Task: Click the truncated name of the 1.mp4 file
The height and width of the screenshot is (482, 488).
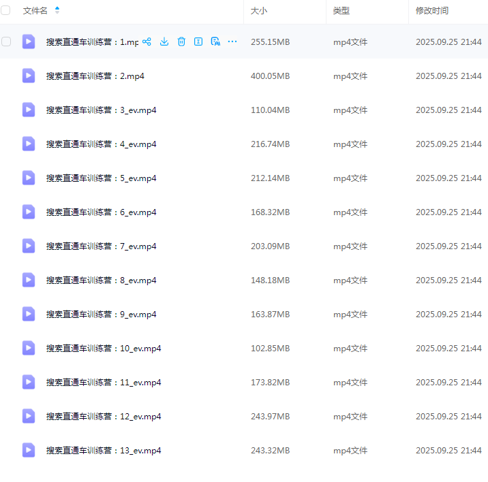Action: coord(92,42)
